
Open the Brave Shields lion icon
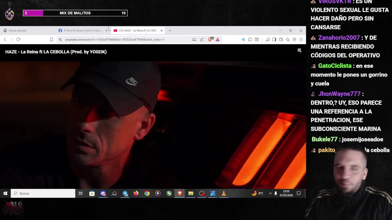[x=211, y=39]
